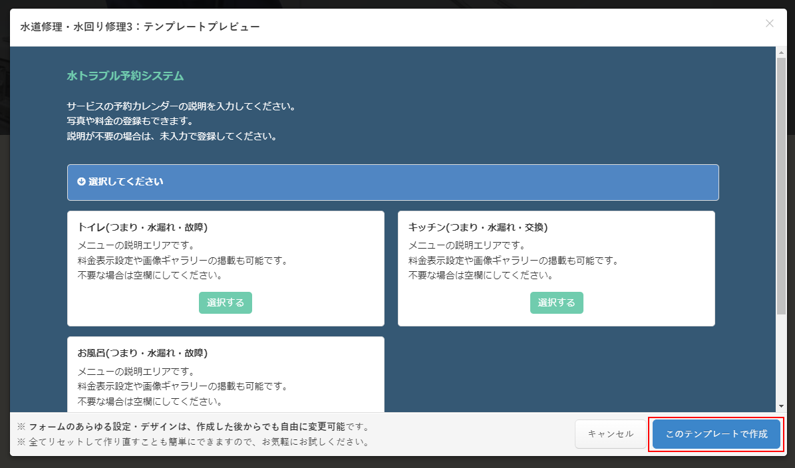Click the down-arrow circle icon beside 選択してください
The height and width of the screenshot is (468, 795).
pos(81,181)
